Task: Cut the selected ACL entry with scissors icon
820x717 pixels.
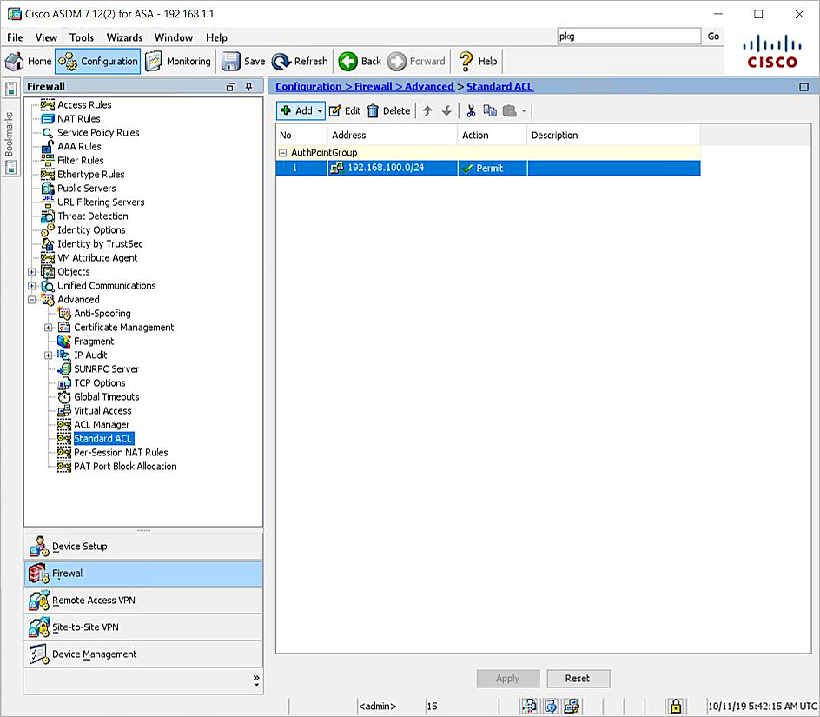Action: pyautogui.click(x=471, y=110)
